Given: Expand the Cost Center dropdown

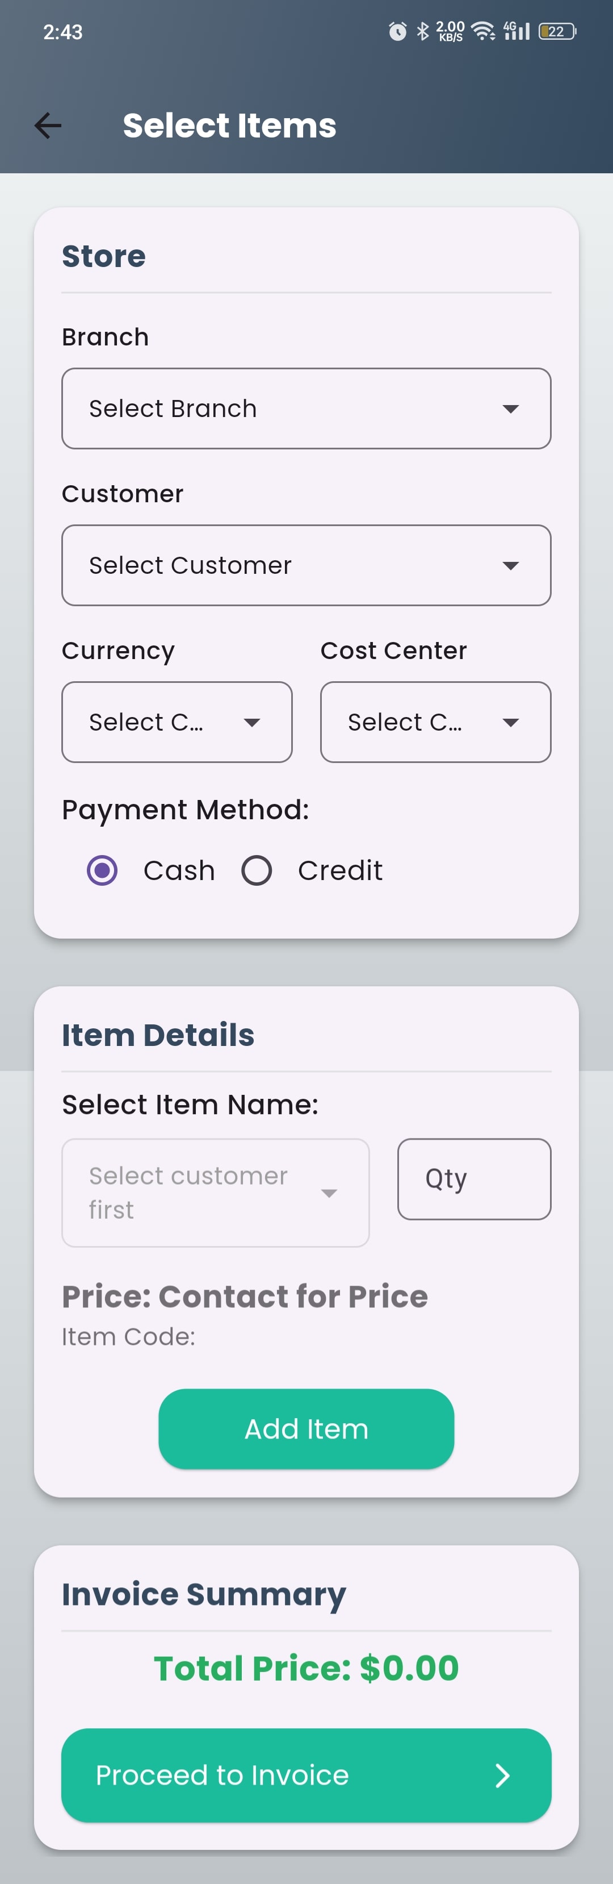Looking at the screenshot, I should (x=435, y=722).
